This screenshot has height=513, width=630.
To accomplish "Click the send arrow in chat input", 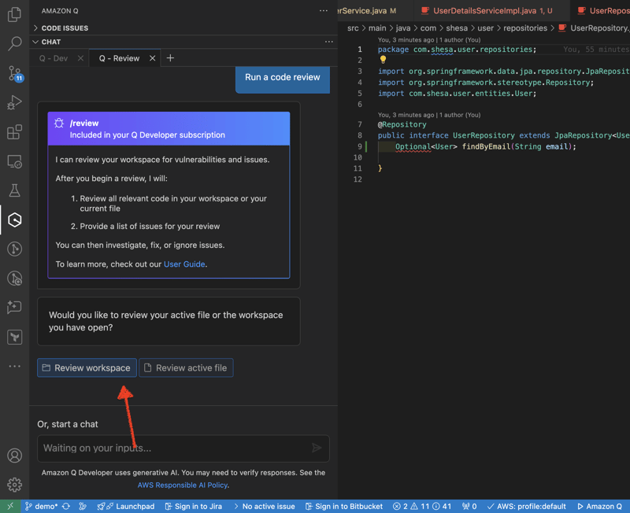I will tap(317, 448).
